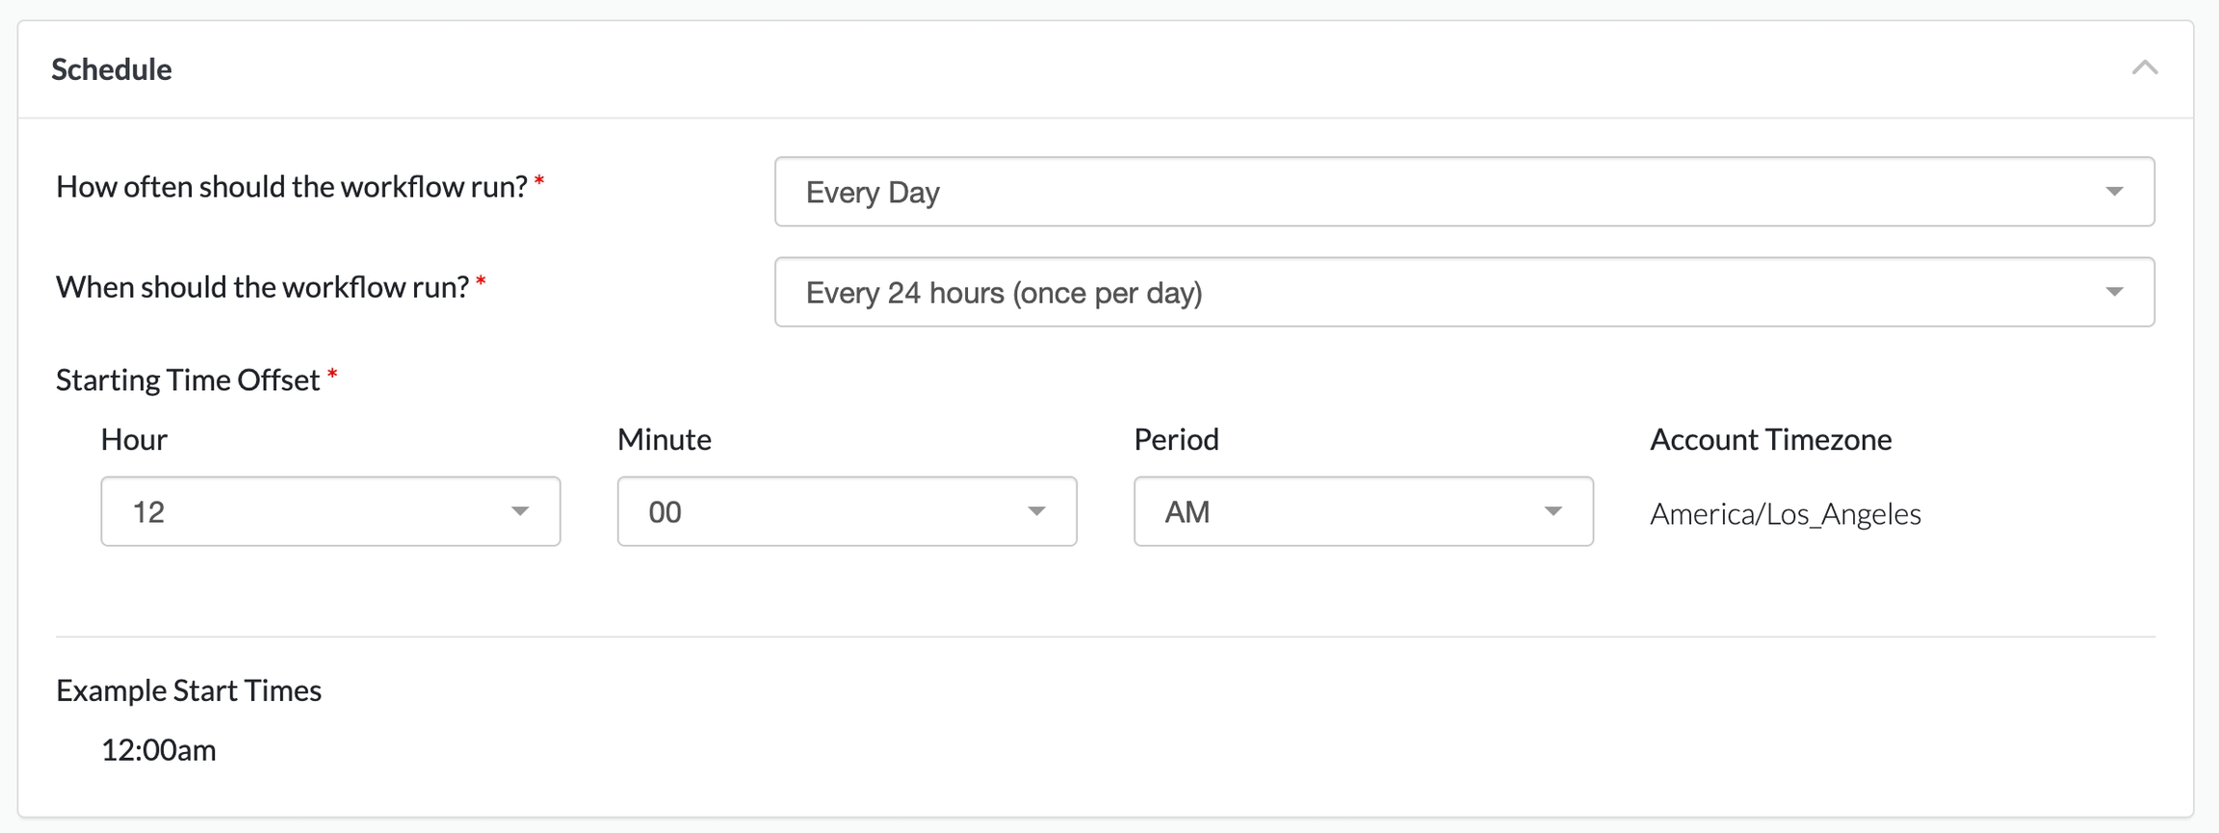2219x833 pixels.
Task: Click the Account Timezone heading
Action: coord(1770,440)
